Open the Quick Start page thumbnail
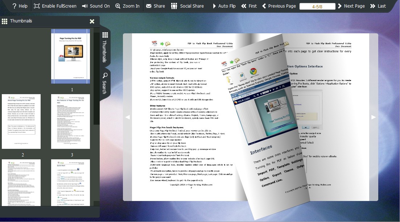 (x=70, y=183)
